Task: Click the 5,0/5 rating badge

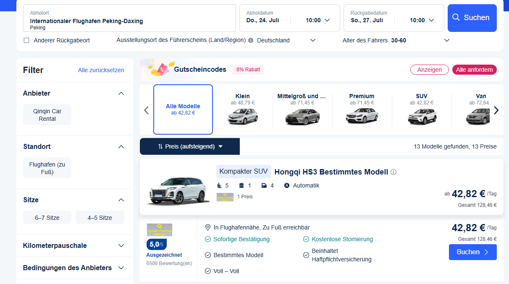Action: click(156, 244)
